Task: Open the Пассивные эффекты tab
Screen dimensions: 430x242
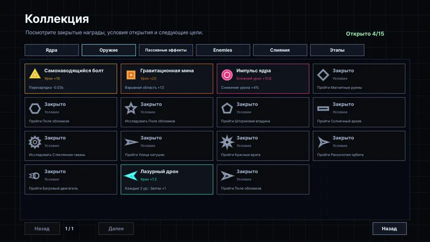Action: point(165,50)
